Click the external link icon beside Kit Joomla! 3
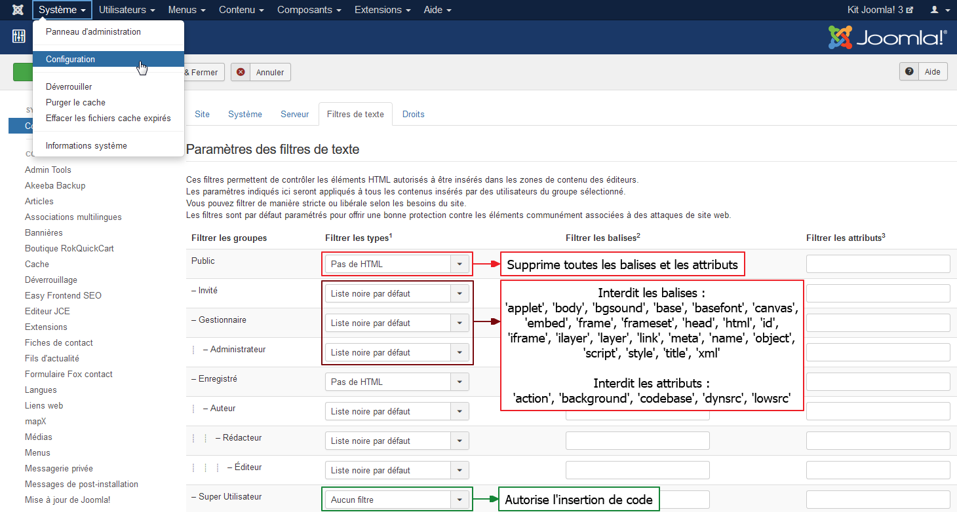Screen dimensions: 957x512 coord(910,10)
